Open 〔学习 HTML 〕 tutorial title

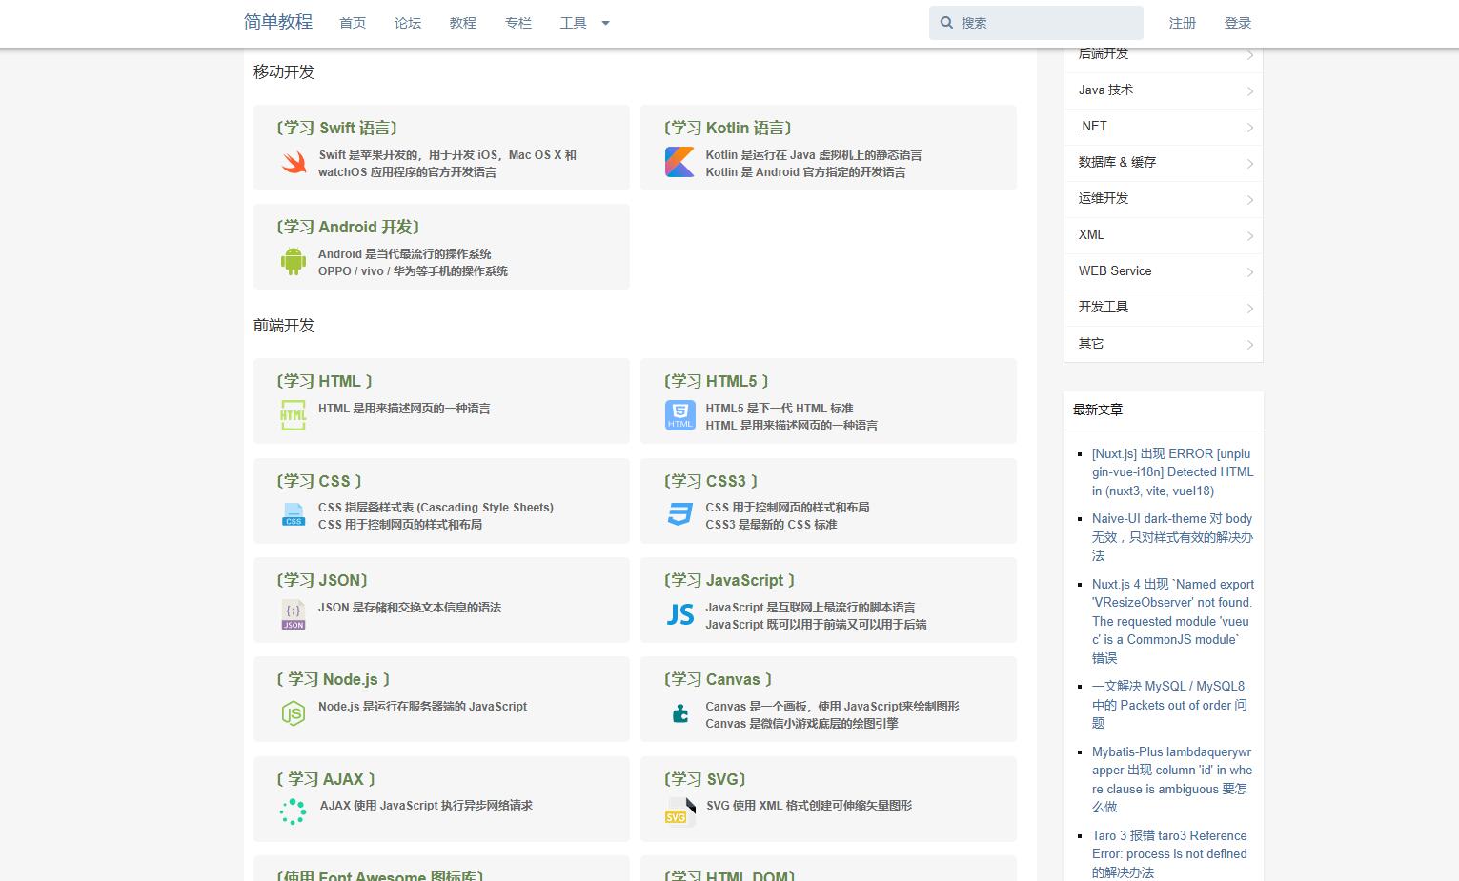tap(324, 381)
